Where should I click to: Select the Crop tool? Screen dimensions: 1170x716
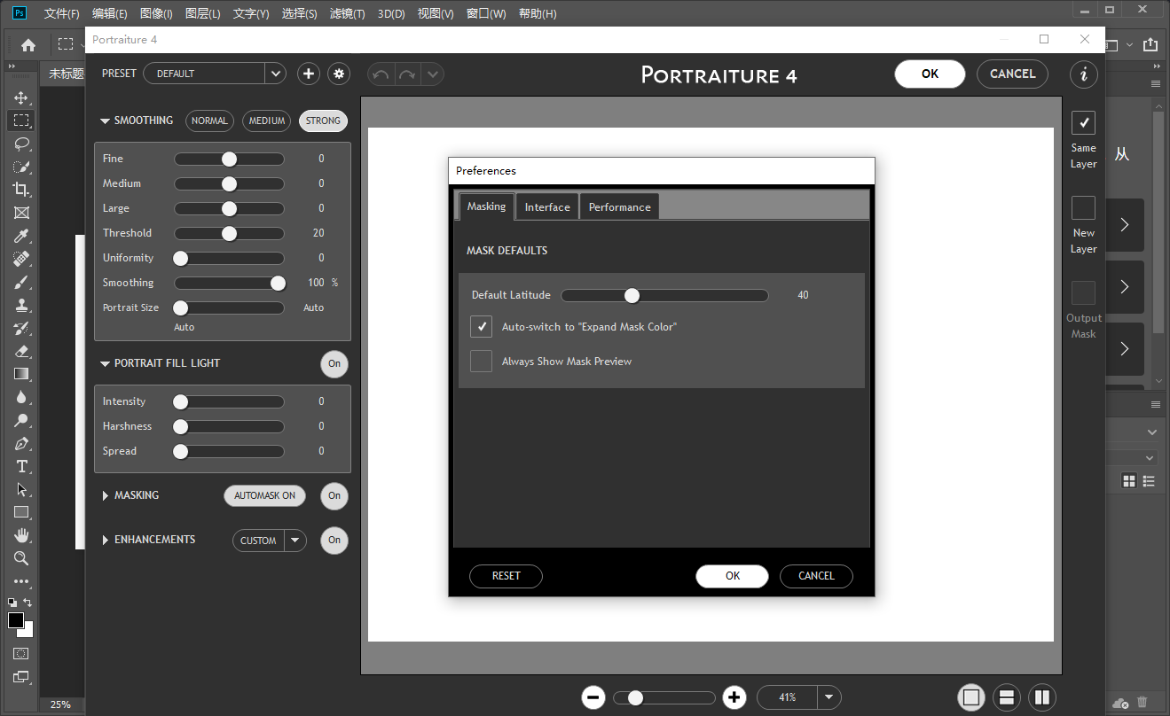[21, 190]
